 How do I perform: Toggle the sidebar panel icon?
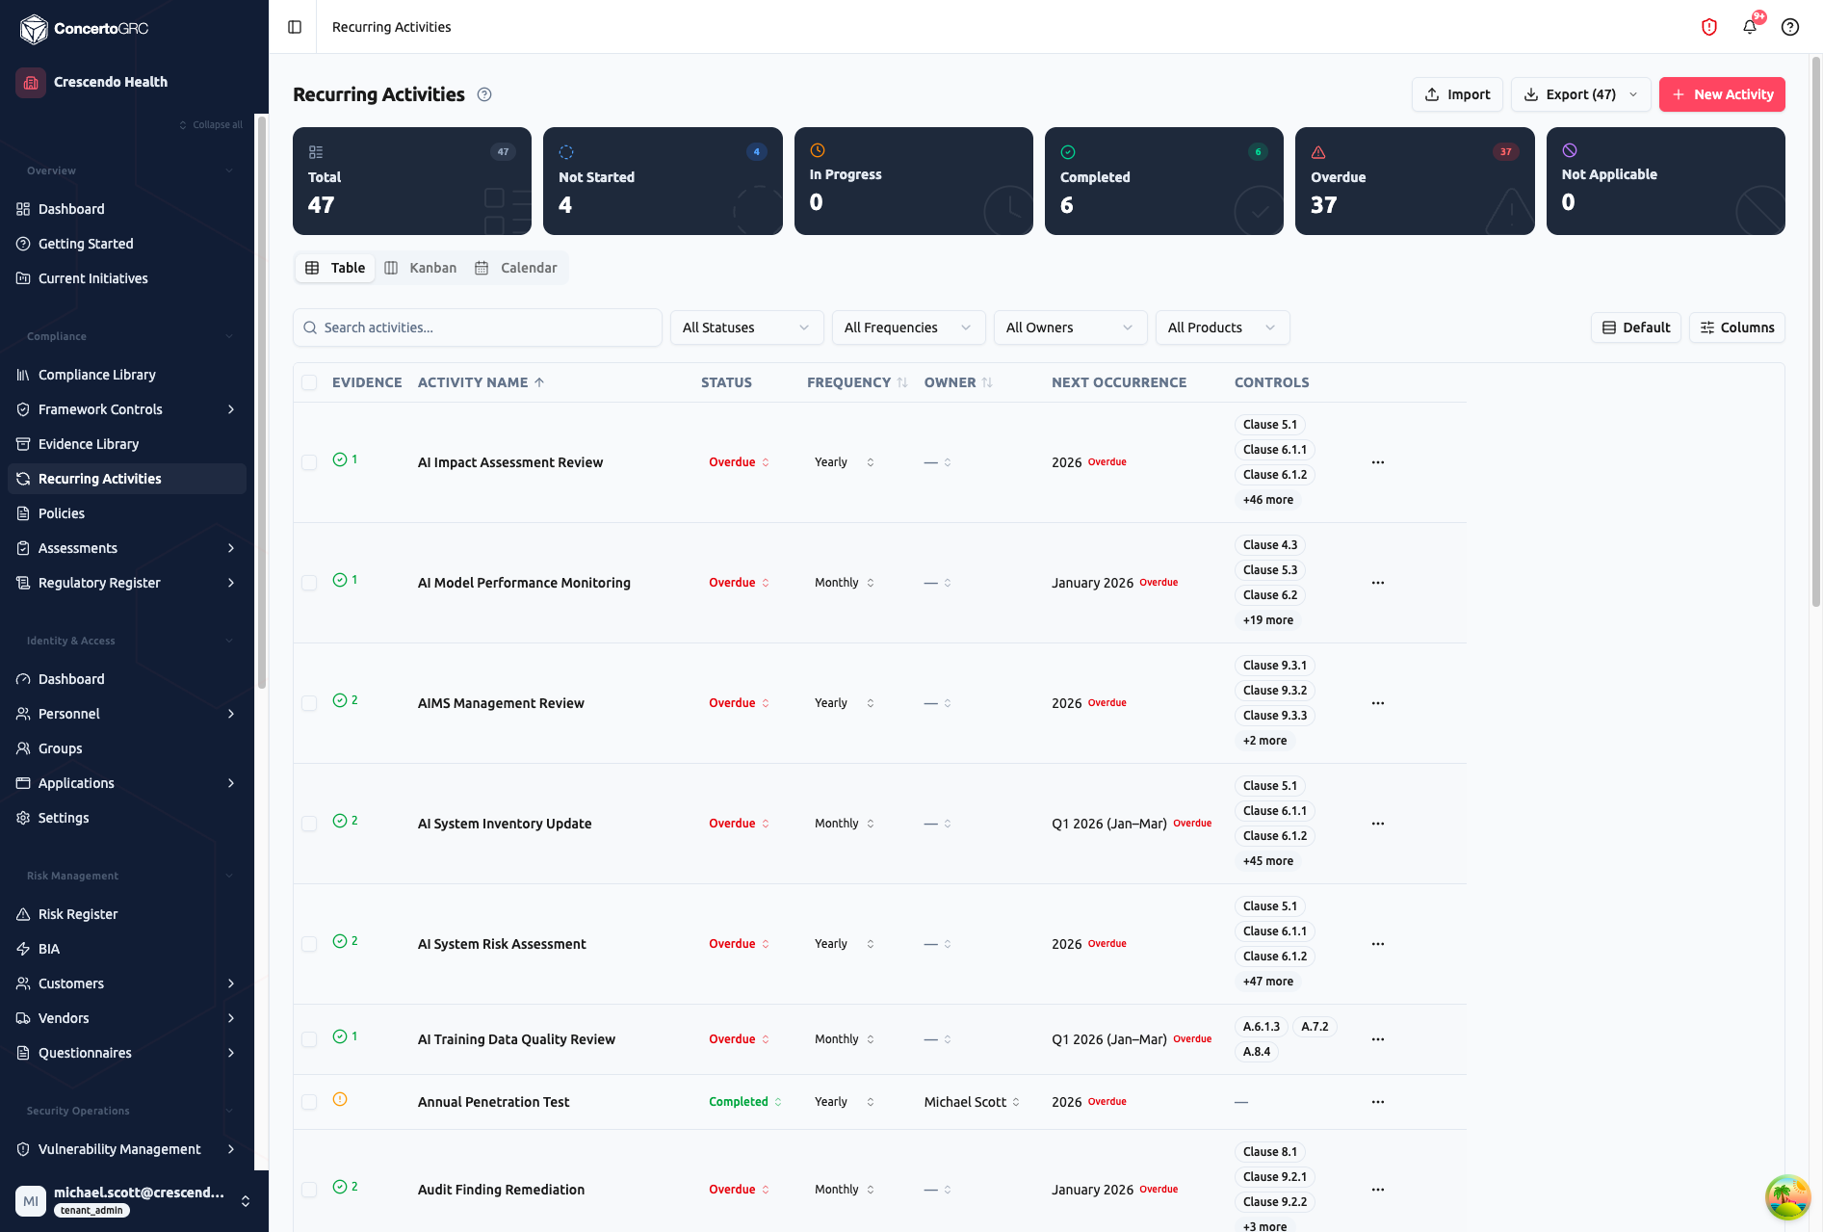tap(295, 27)
